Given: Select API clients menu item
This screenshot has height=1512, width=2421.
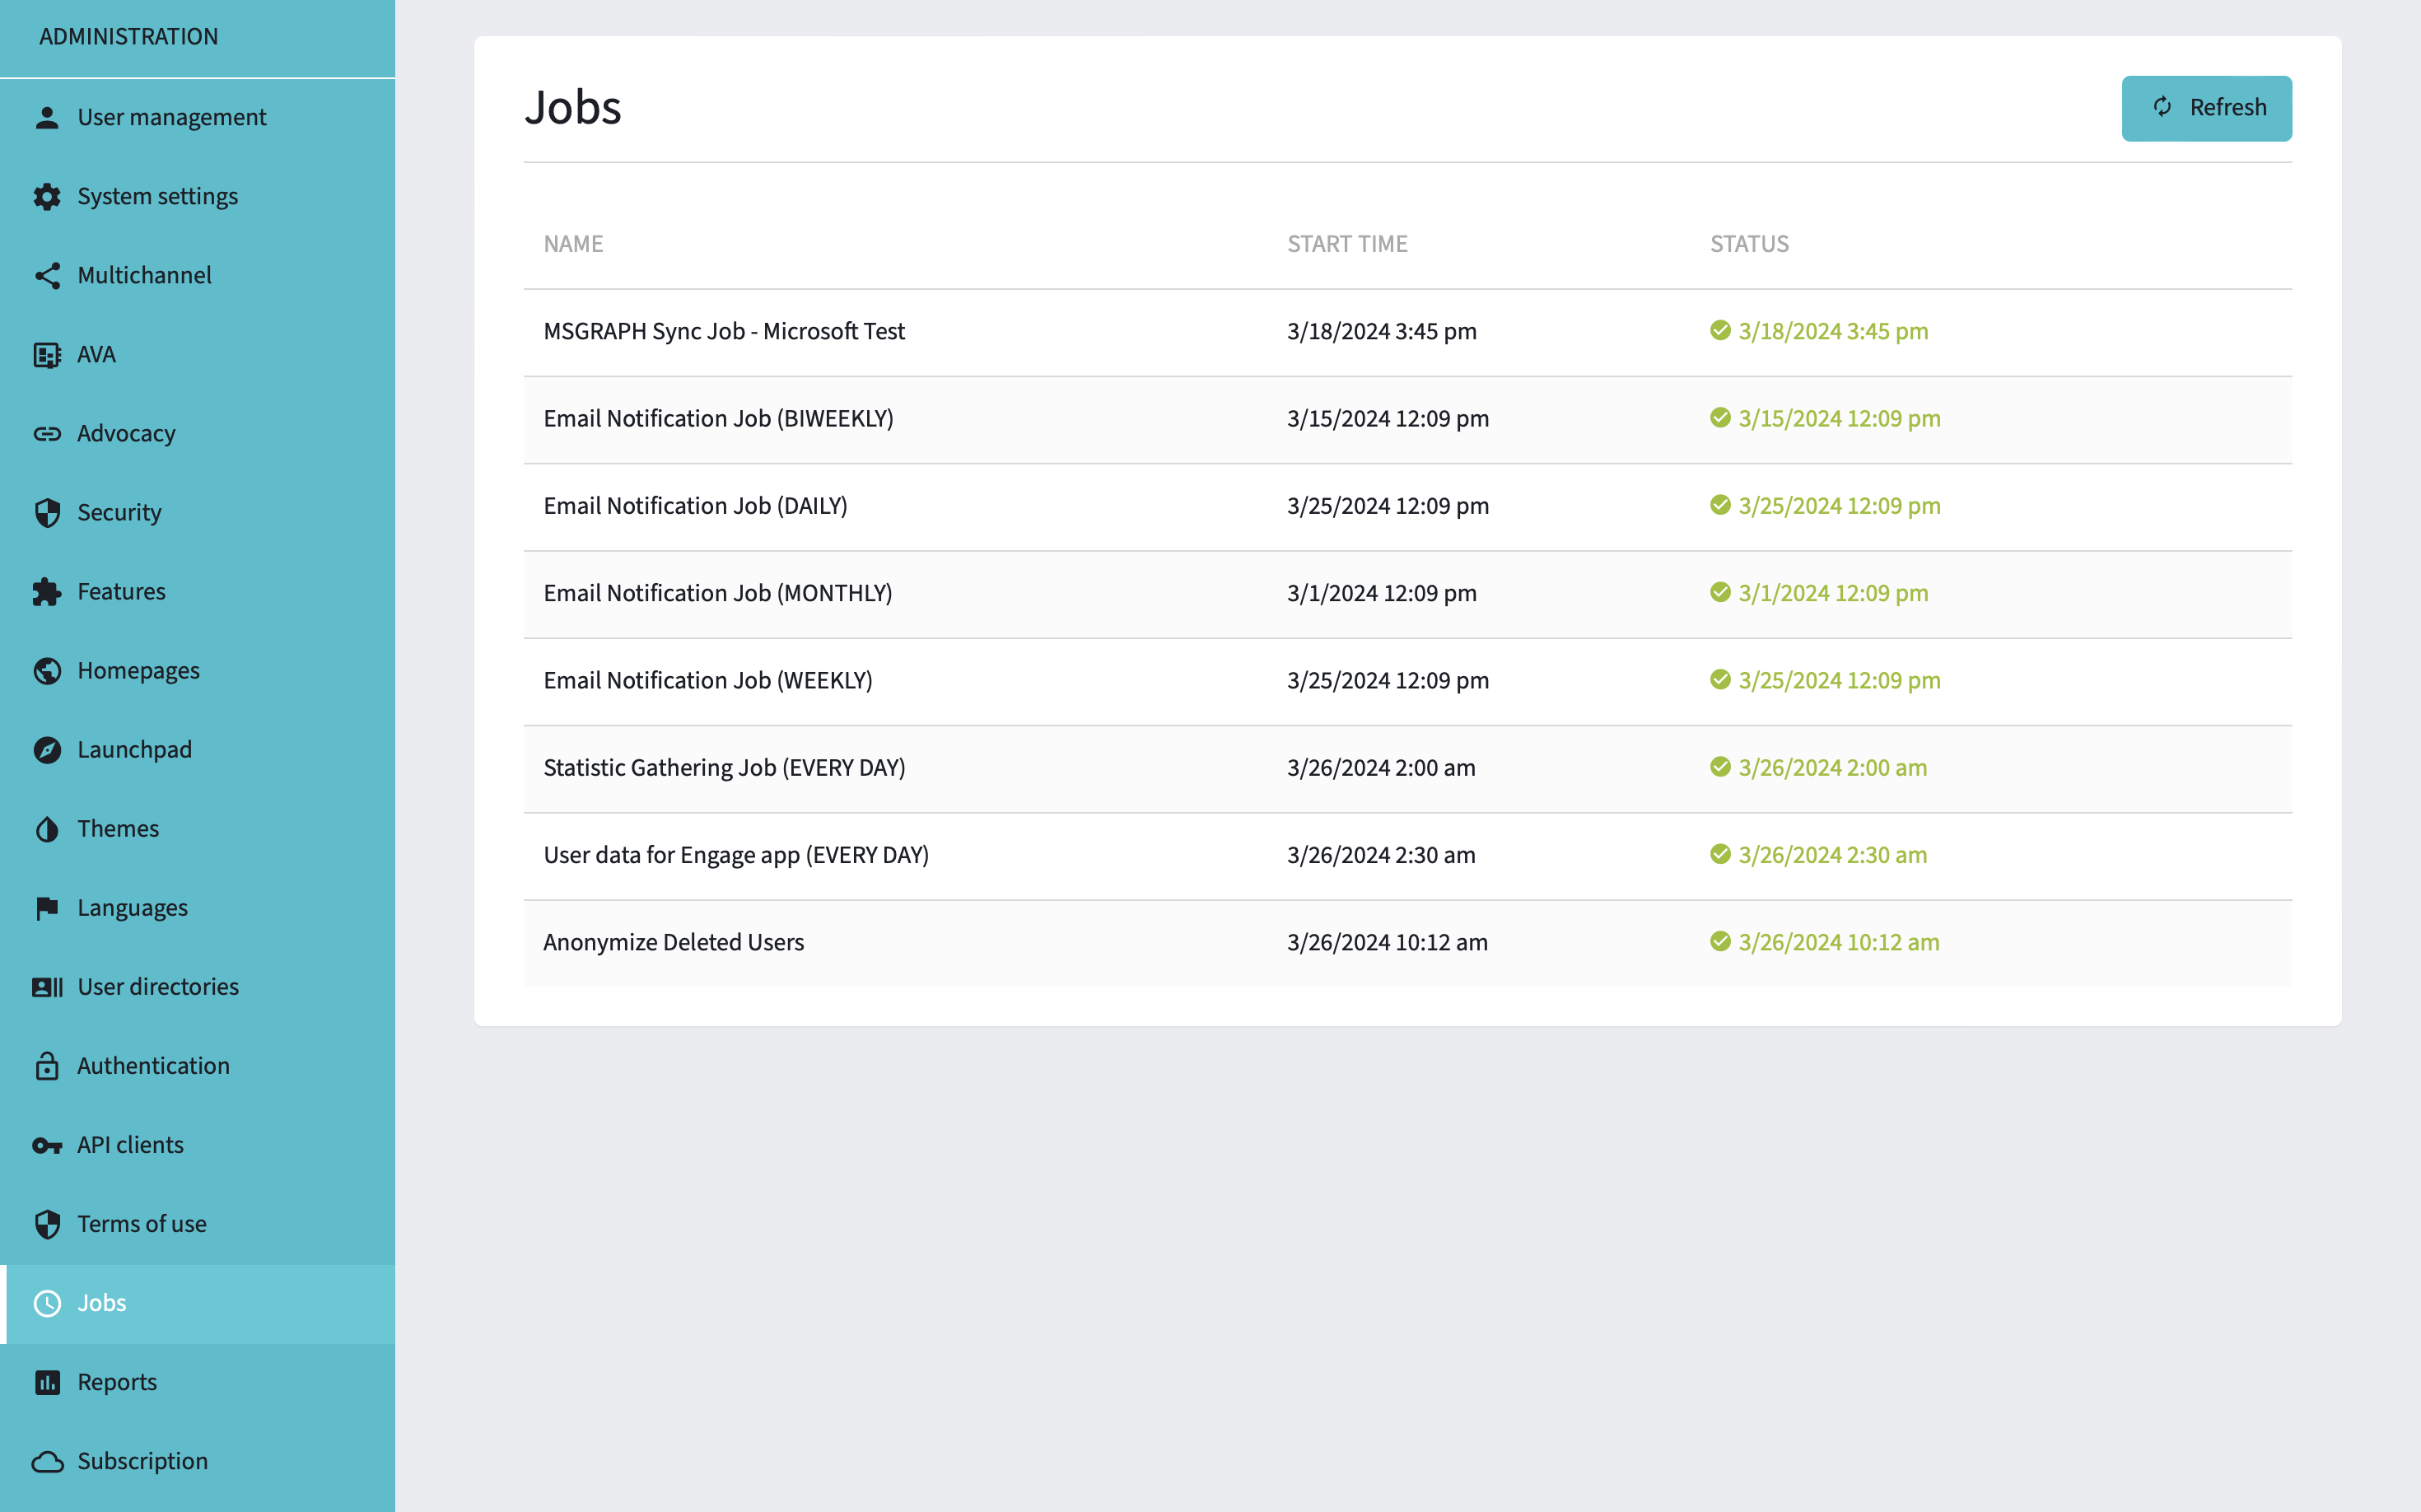Looking at the screenshot, I should point(197,1145).
